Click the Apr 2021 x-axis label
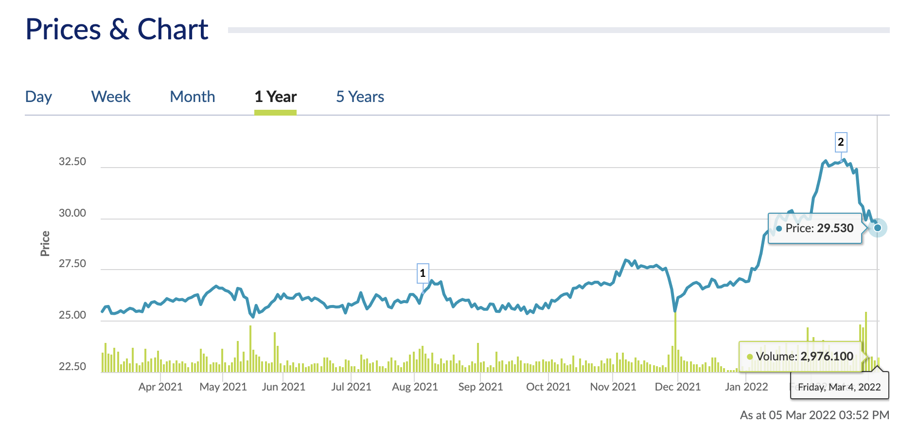This screenshot has width=919, height=442. coord(160,387)
